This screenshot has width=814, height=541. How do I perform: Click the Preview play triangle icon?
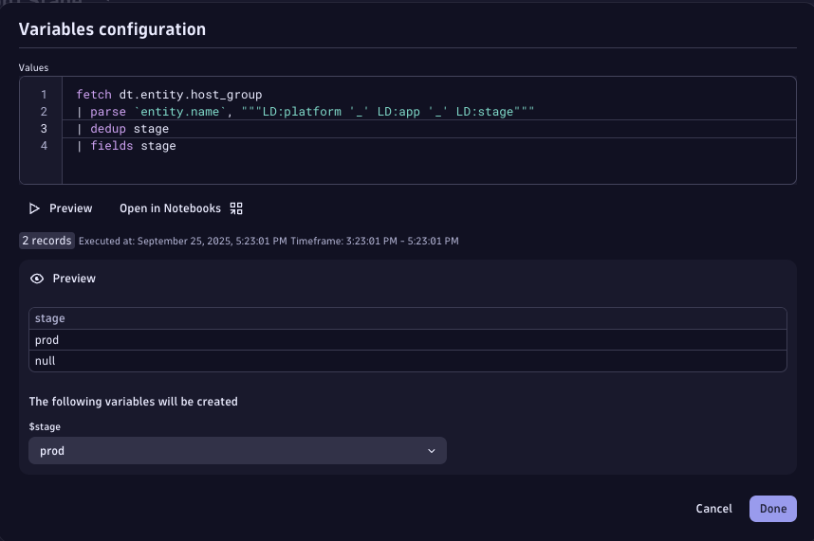(x=35, y=208)
